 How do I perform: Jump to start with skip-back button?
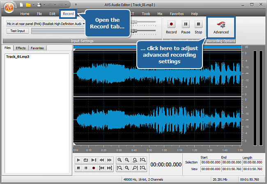pyautogui.click(x=101, y=168)
